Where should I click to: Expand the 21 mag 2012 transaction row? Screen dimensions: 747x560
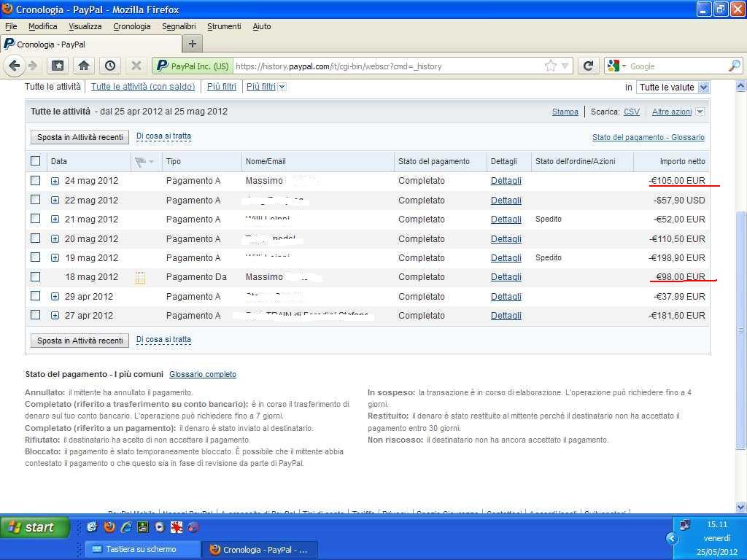pos(55,219)
